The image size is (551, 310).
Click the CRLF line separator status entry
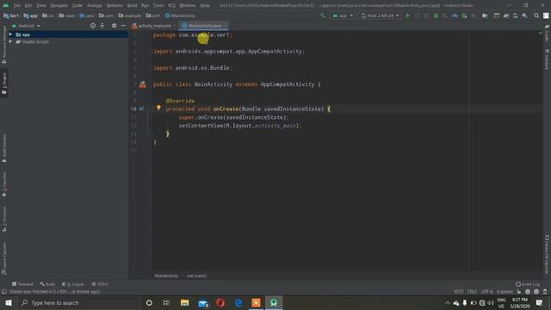[472, 292]
